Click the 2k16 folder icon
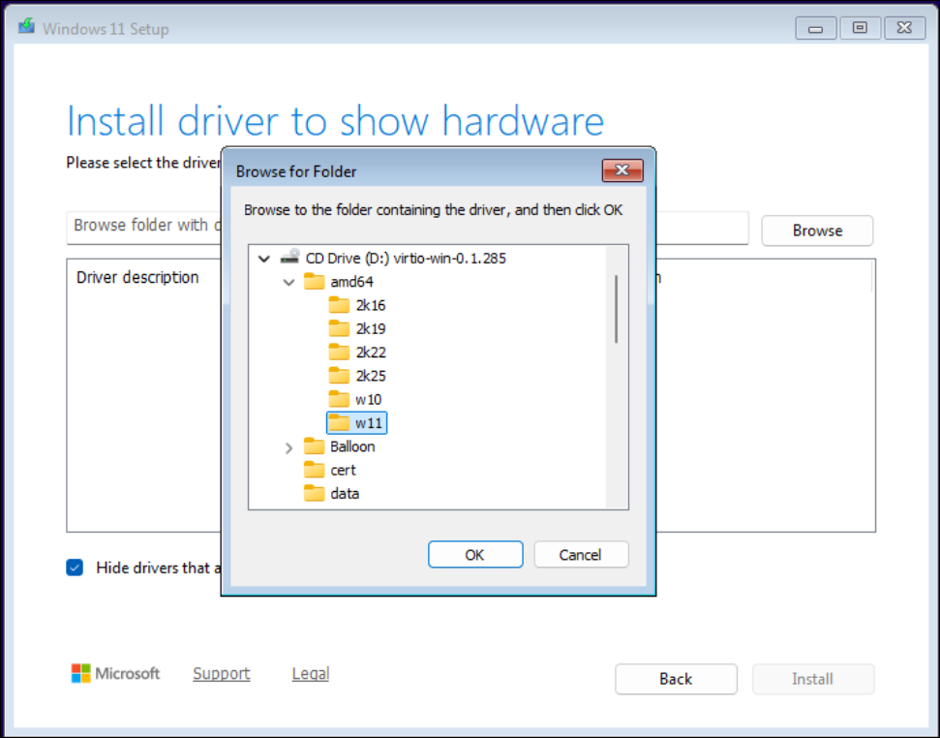 point(339,305)
